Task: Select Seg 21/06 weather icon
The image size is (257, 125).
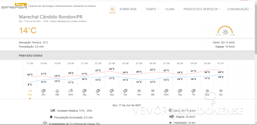Action: click(x=84, y=91)
